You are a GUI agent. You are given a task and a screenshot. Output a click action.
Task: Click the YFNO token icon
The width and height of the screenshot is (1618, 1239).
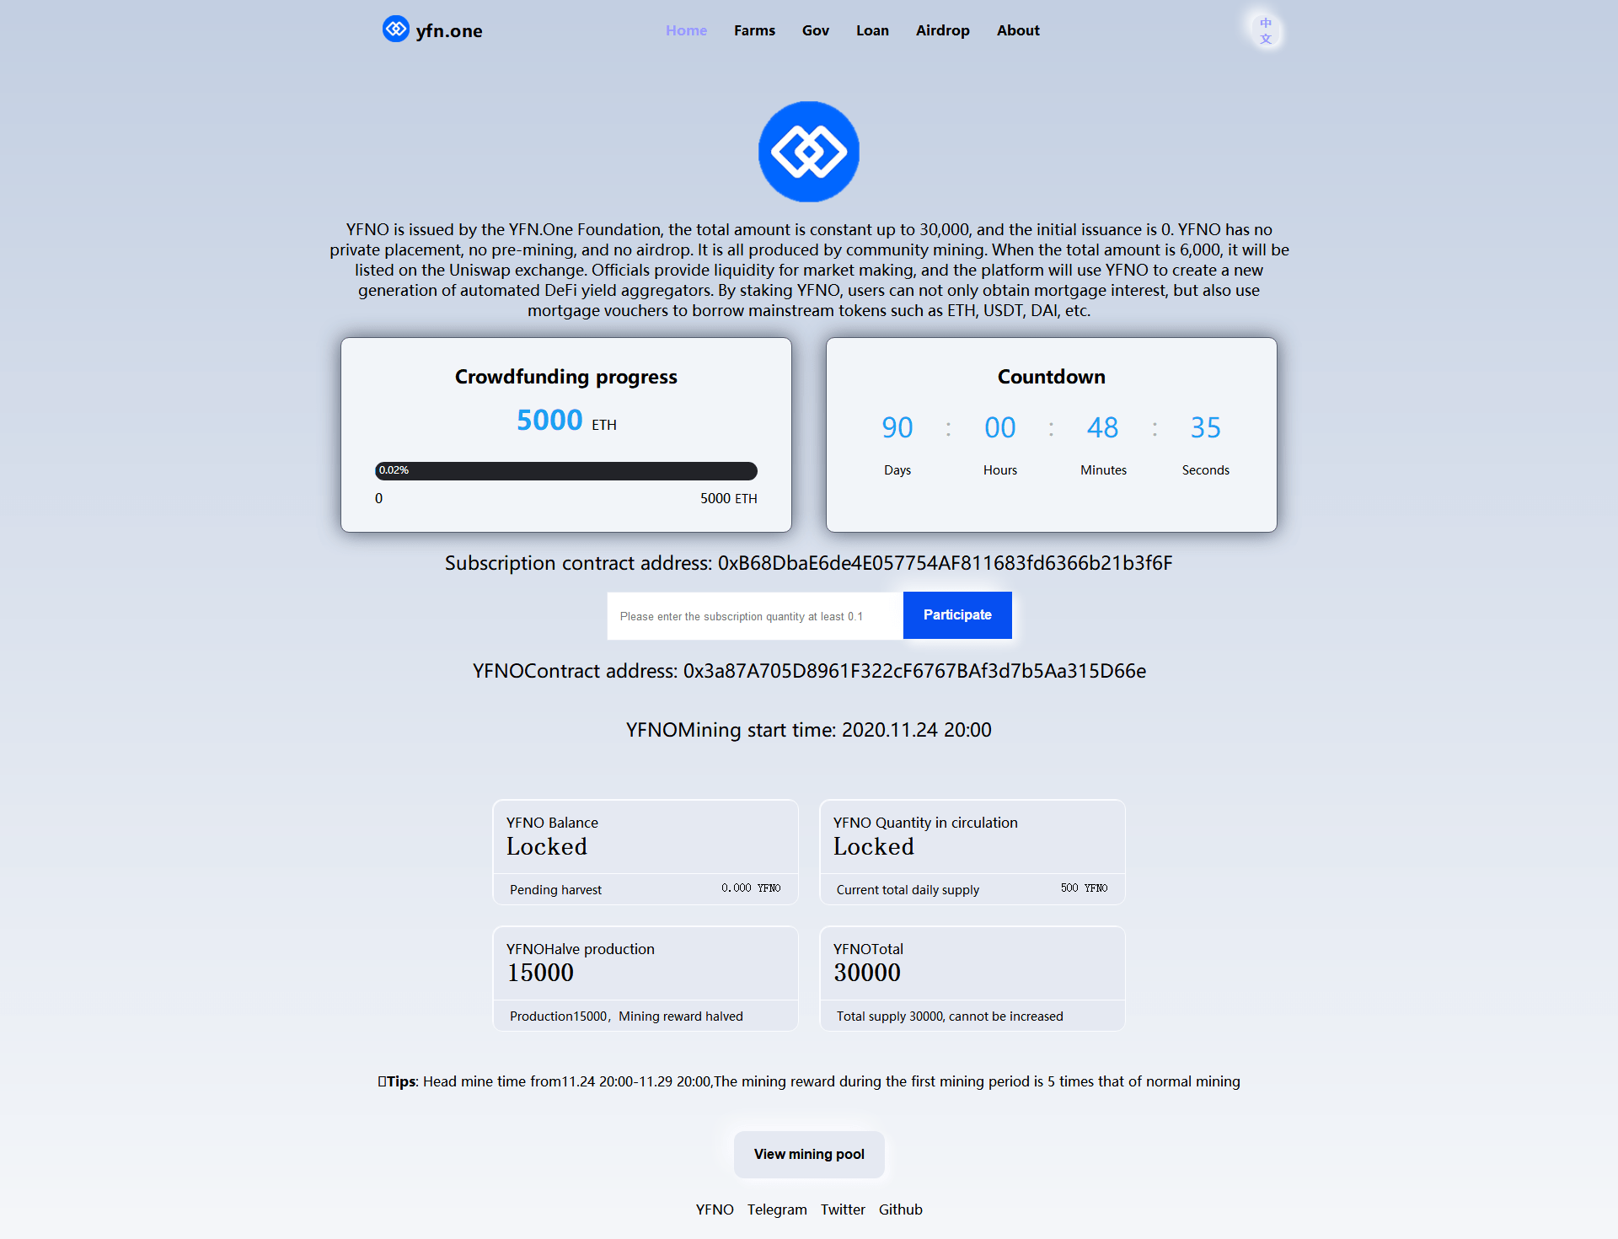(807, 151)
